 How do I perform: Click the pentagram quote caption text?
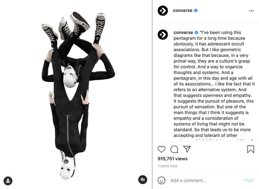[x=214, y=84]
